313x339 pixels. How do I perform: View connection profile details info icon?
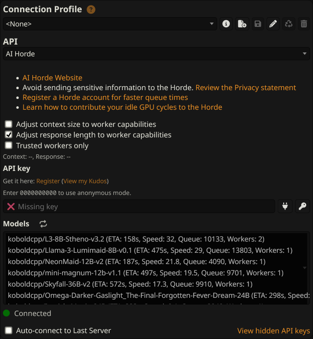pos(226,24)
